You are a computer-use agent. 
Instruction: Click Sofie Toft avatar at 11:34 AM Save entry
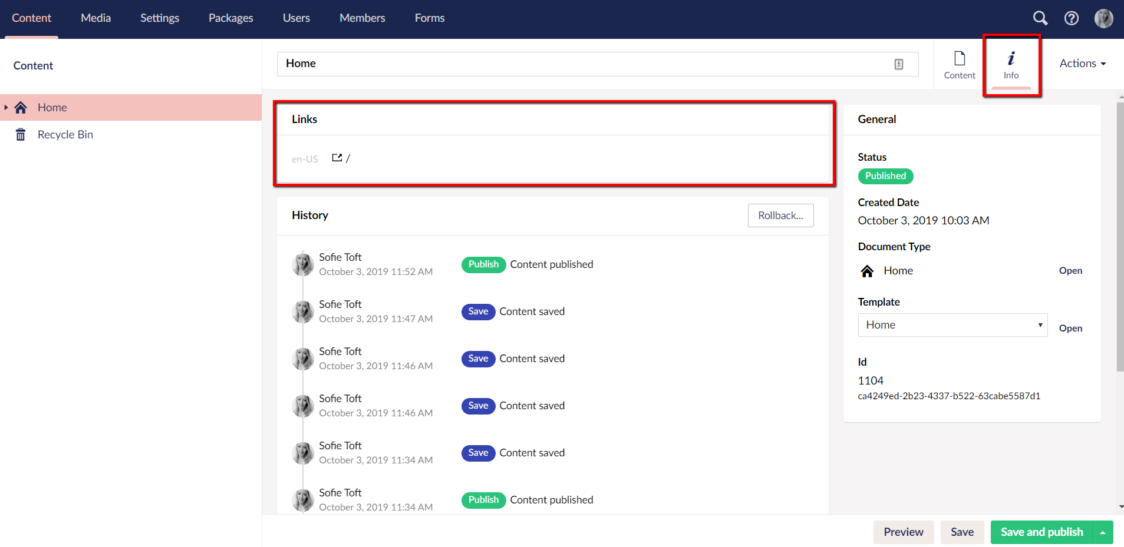(303, 453)
